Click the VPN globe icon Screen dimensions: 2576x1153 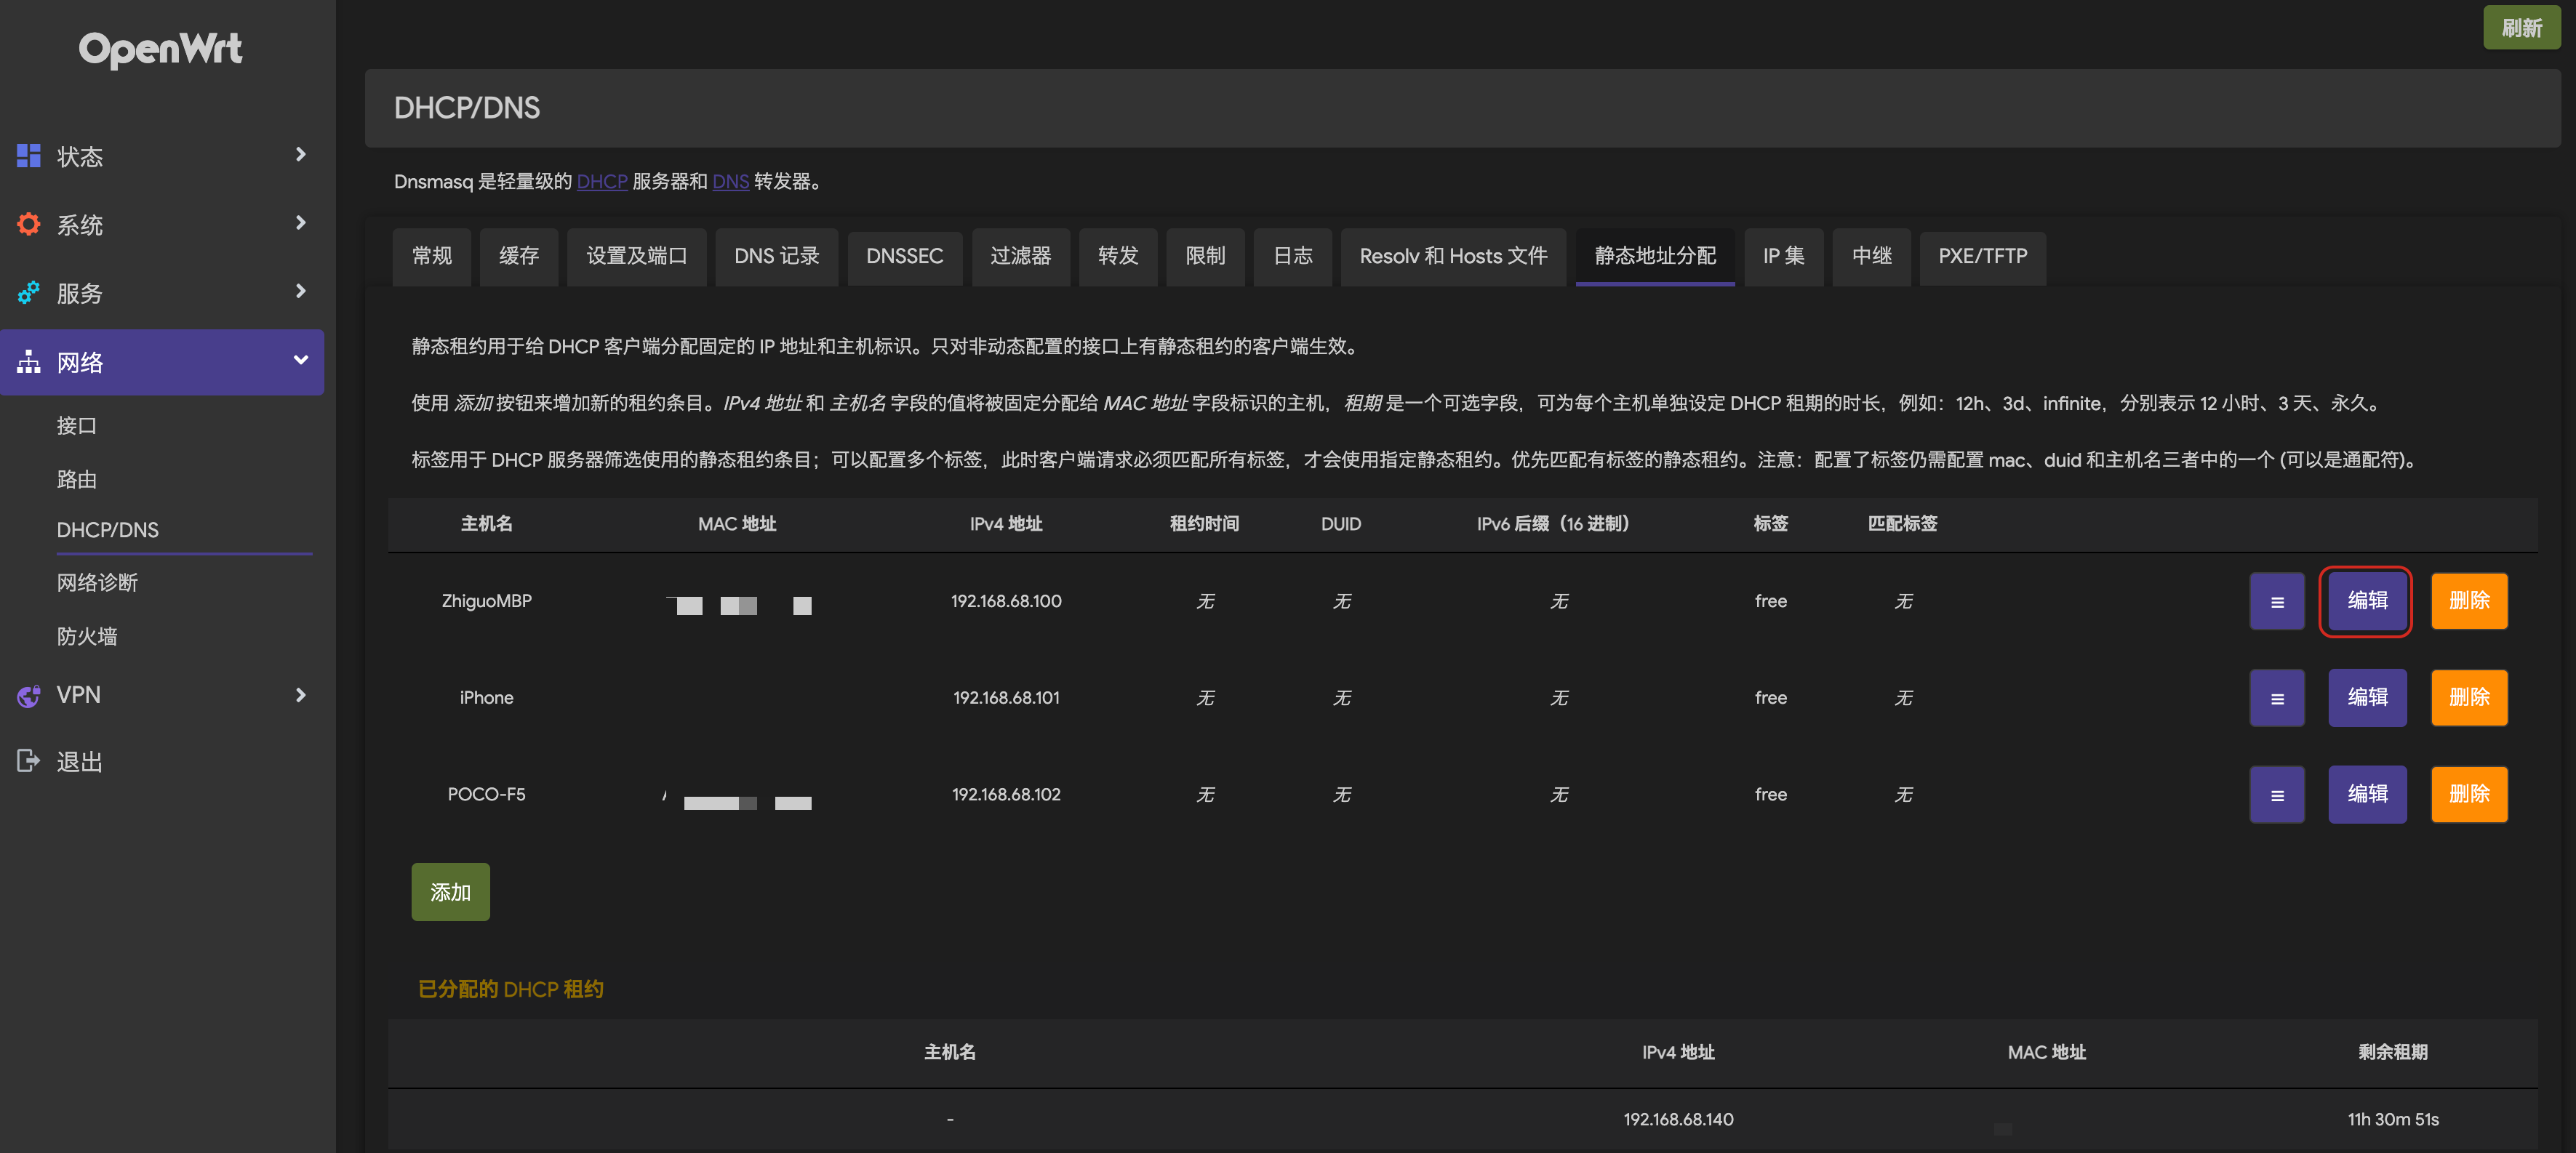tap(29, 695)
